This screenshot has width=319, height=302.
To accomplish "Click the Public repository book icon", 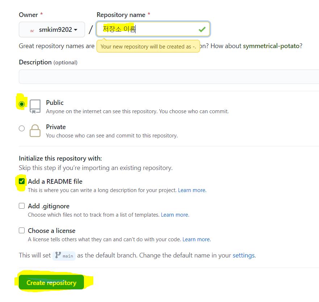I will coord(35,106).
